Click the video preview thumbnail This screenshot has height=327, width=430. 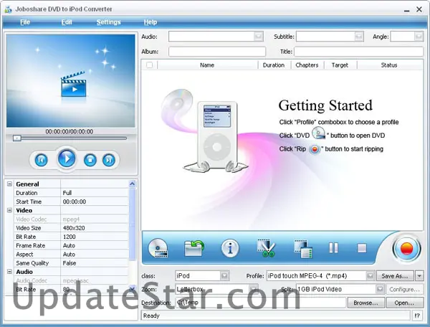71,80
